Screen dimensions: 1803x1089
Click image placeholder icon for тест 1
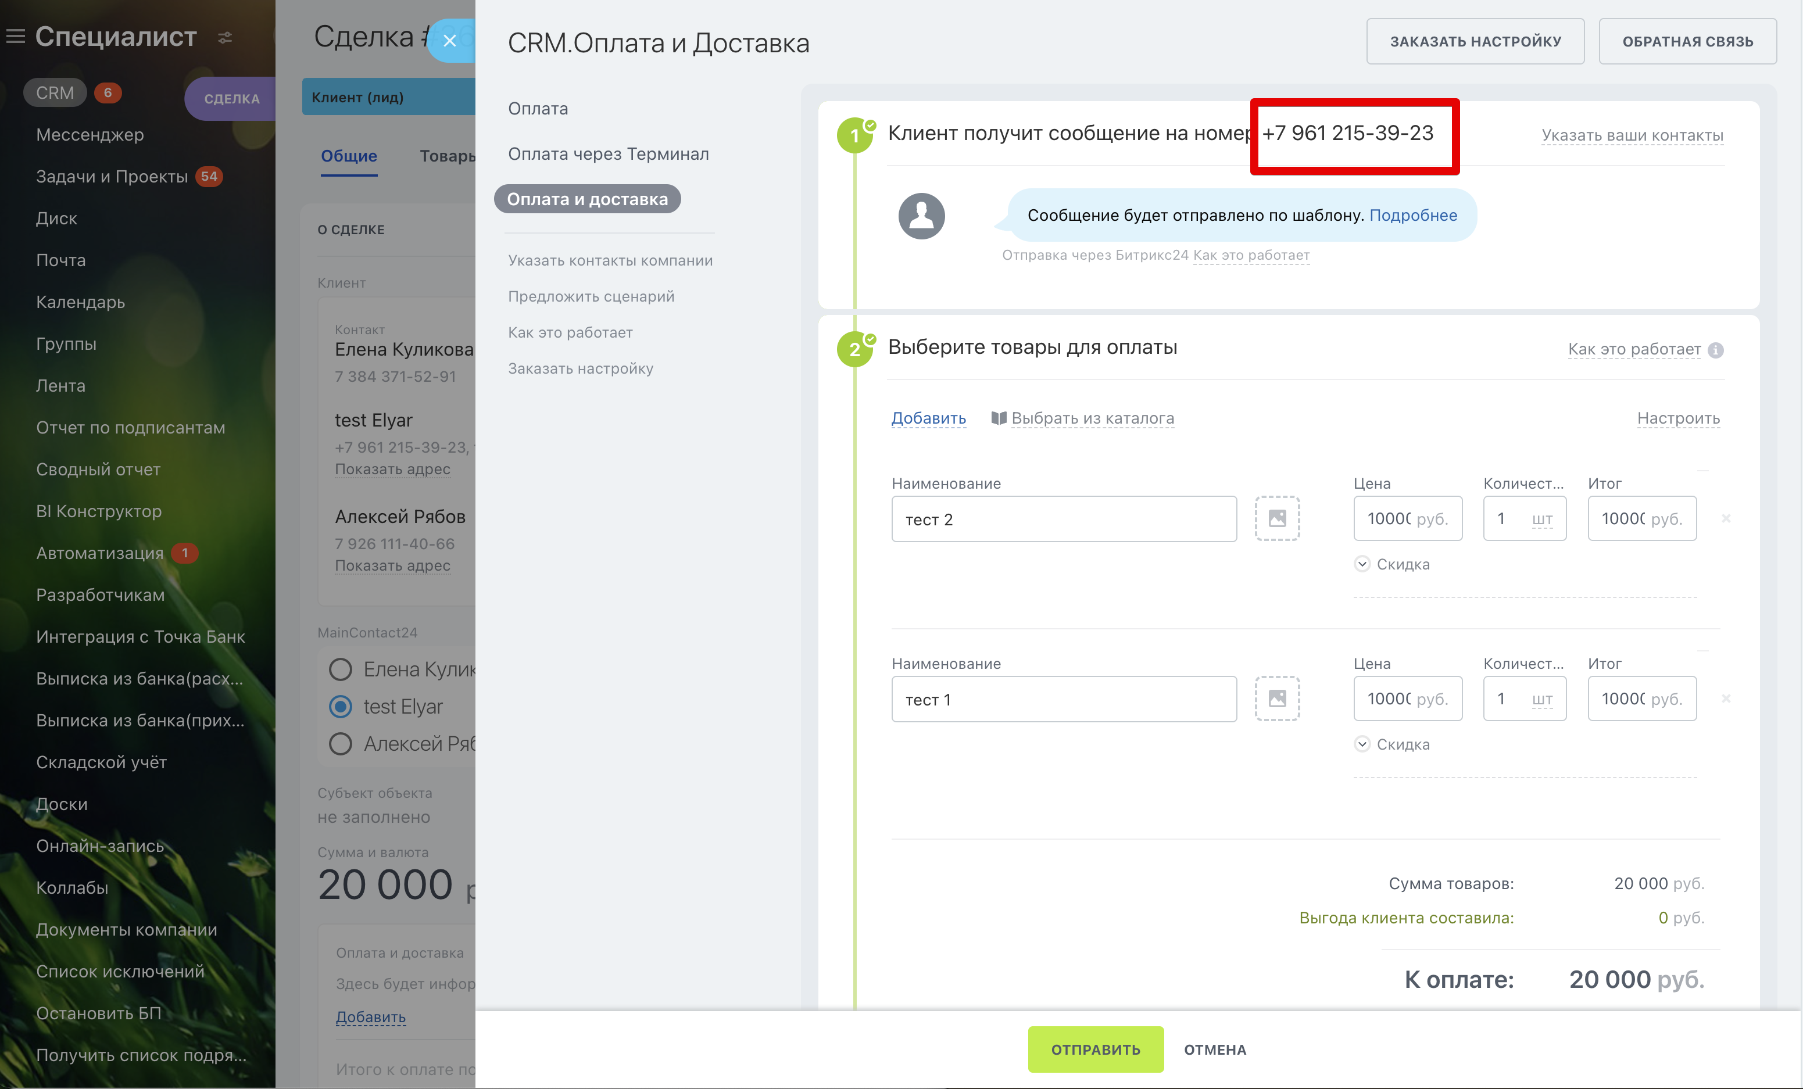[1277, 698]
